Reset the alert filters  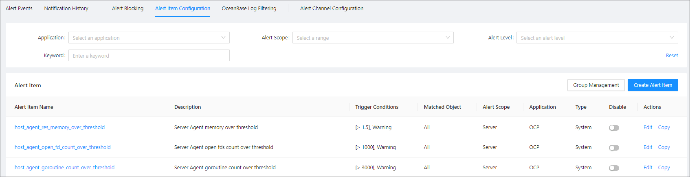[672, 56]
